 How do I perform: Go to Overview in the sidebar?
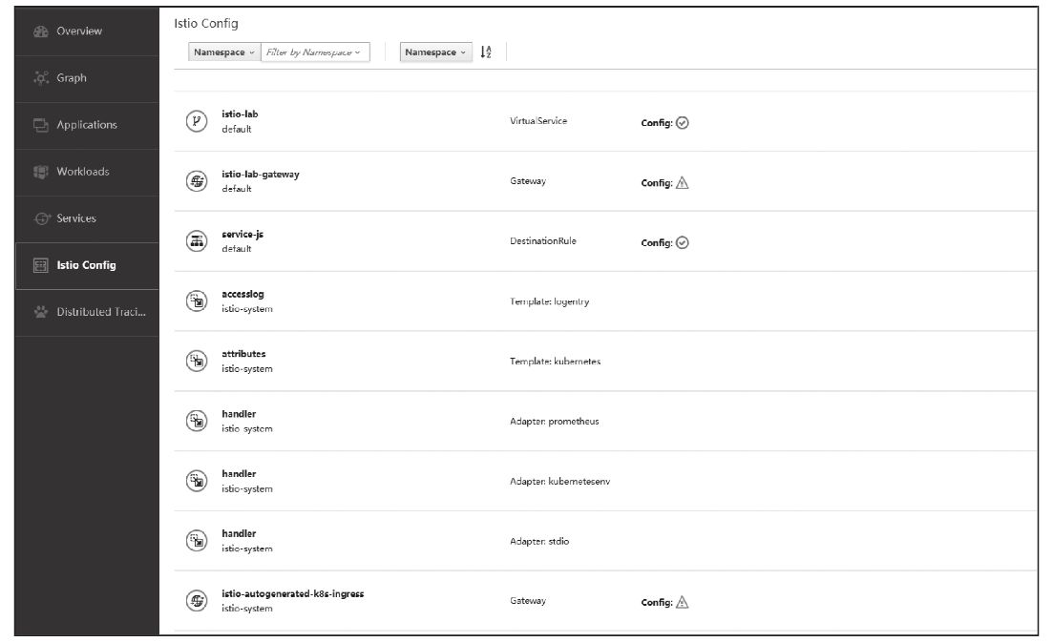[79, 31]
